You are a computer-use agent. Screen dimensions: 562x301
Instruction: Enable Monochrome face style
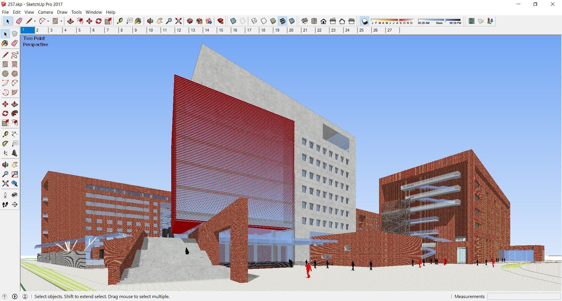(292, 21)
